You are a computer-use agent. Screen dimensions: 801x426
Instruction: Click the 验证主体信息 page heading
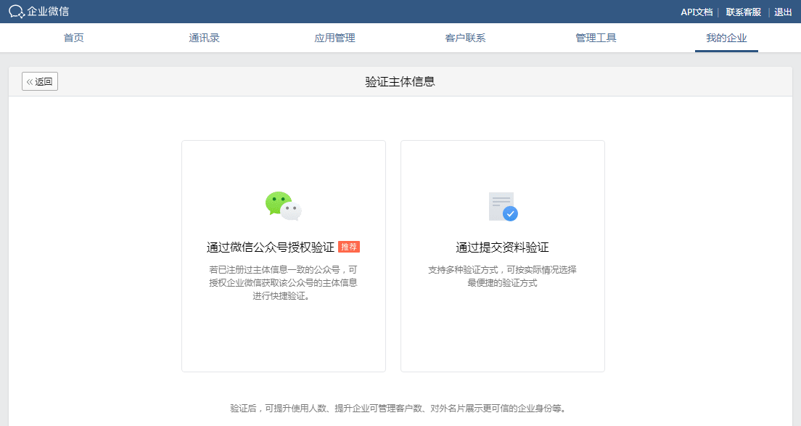point(400,81)
